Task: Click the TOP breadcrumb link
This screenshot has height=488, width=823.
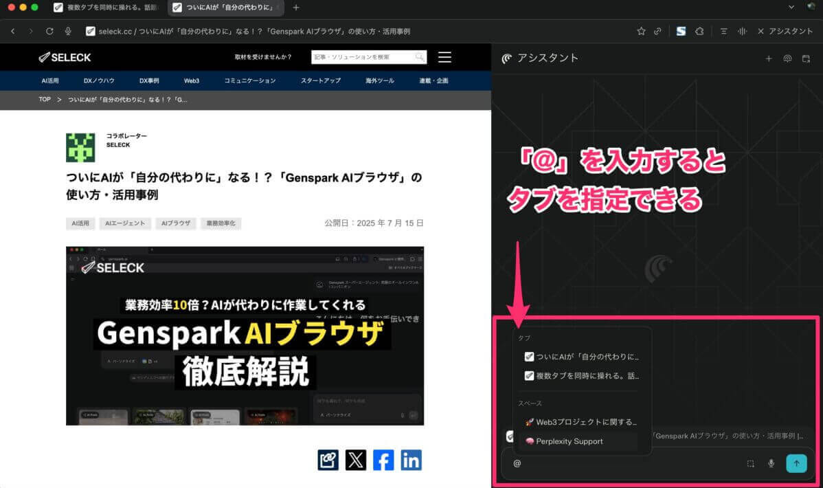Action: pos(45,99)
